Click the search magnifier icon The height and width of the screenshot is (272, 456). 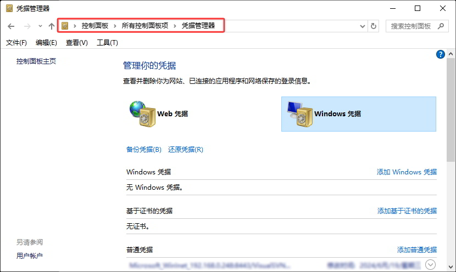pyautogui.click(x=442, y=26)
